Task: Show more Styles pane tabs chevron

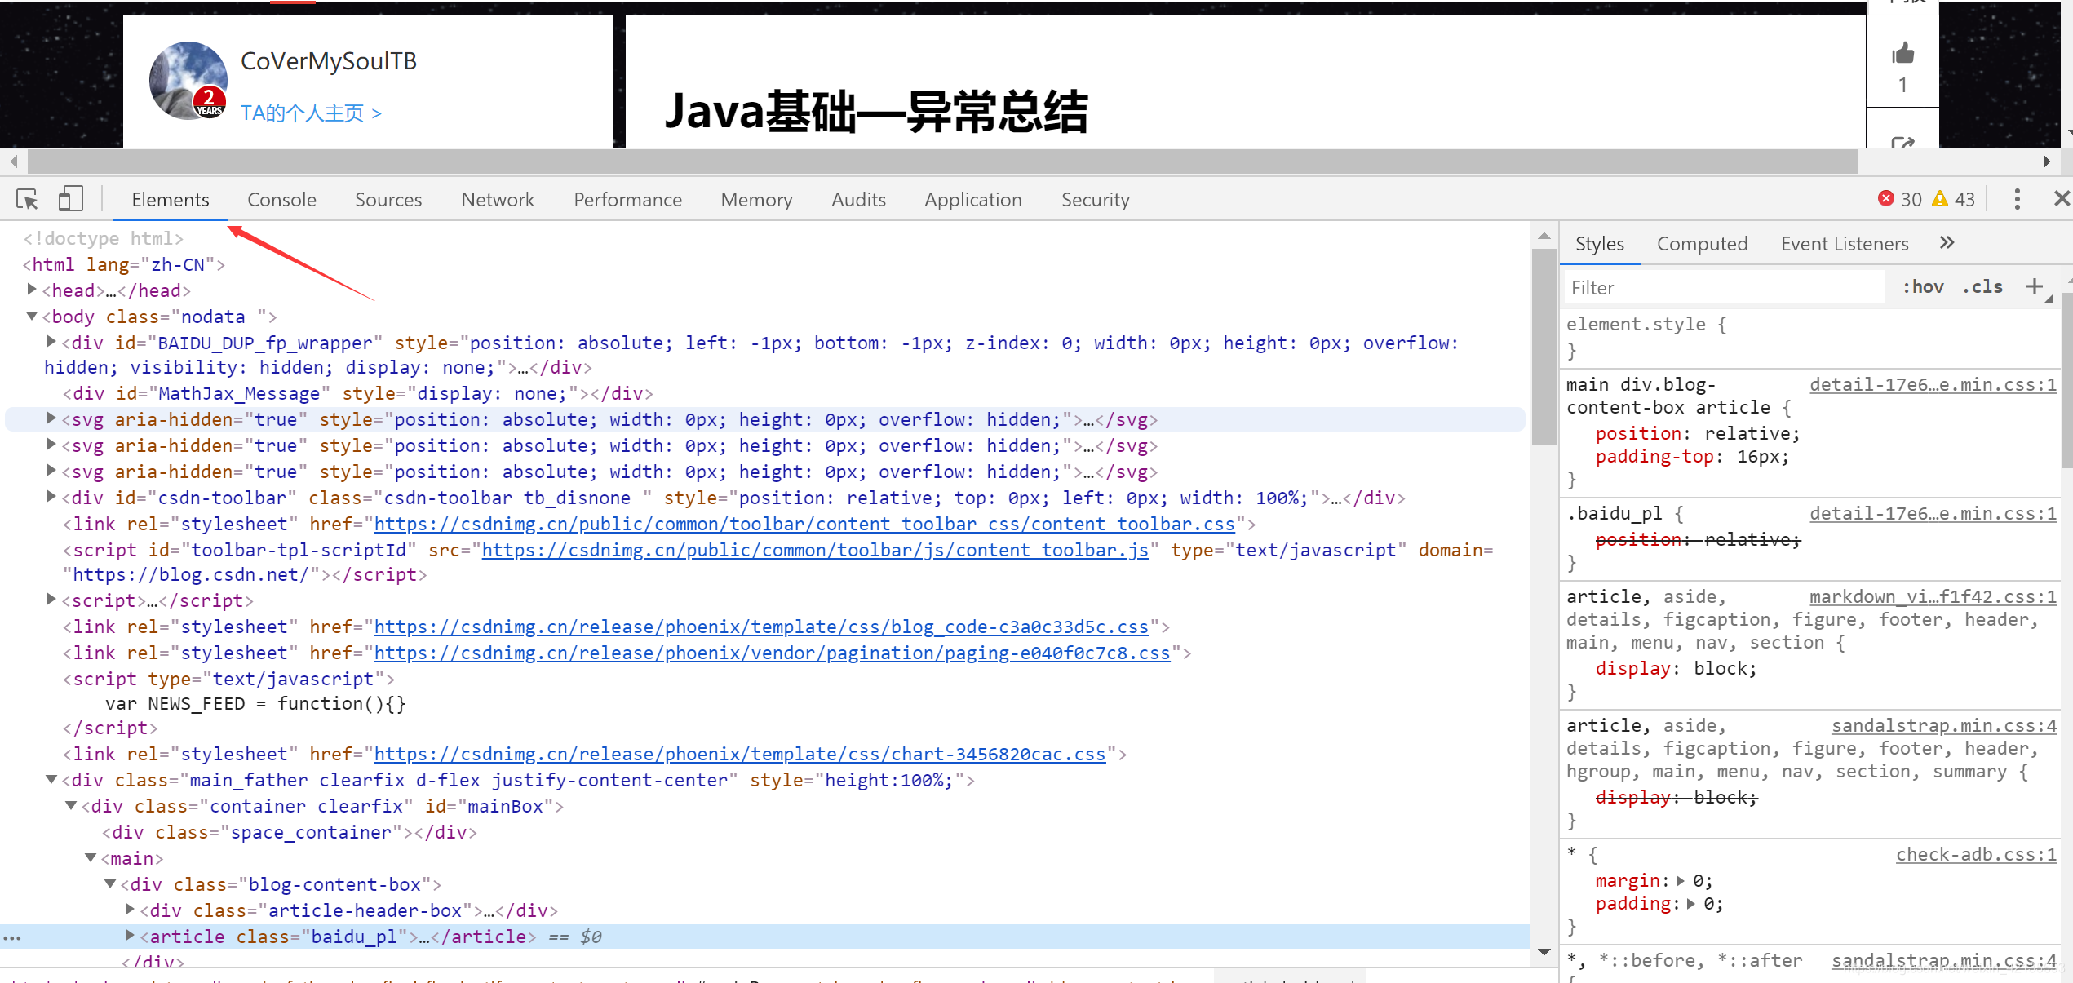Action: pyautogui.click(x=1947, y=242)
